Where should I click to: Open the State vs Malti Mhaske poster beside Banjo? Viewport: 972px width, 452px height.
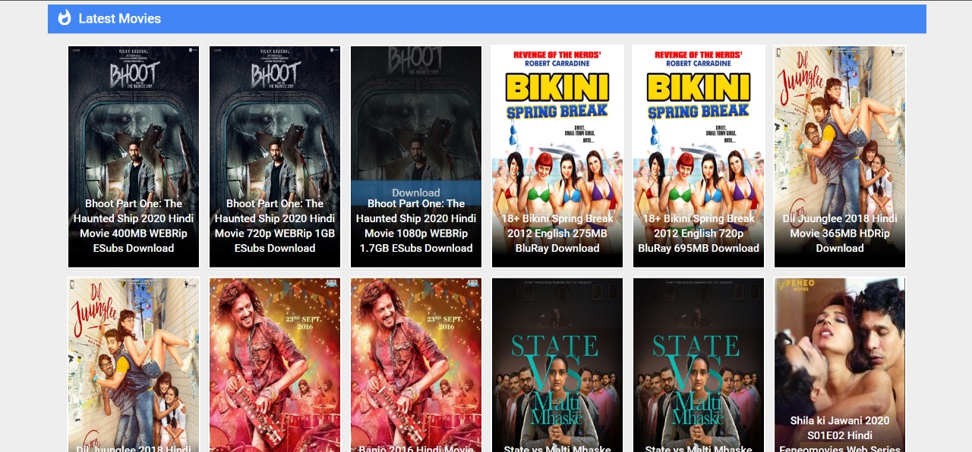[557, 365]
